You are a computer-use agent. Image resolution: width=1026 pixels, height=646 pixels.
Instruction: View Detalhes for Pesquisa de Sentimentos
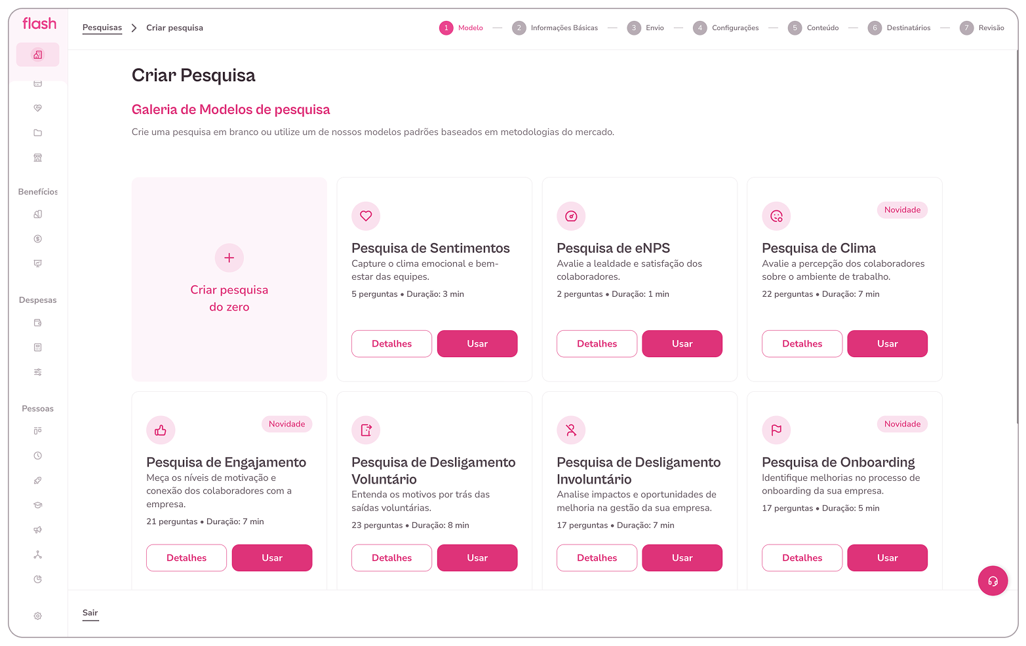pos(391,344)
